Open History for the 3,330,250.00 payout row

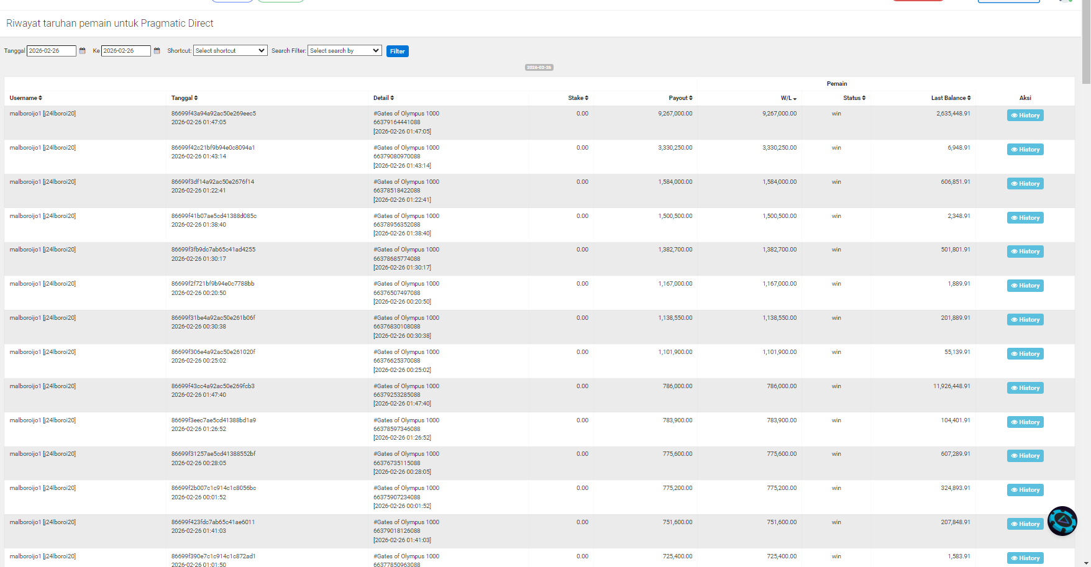click(x=1025, y=150)
